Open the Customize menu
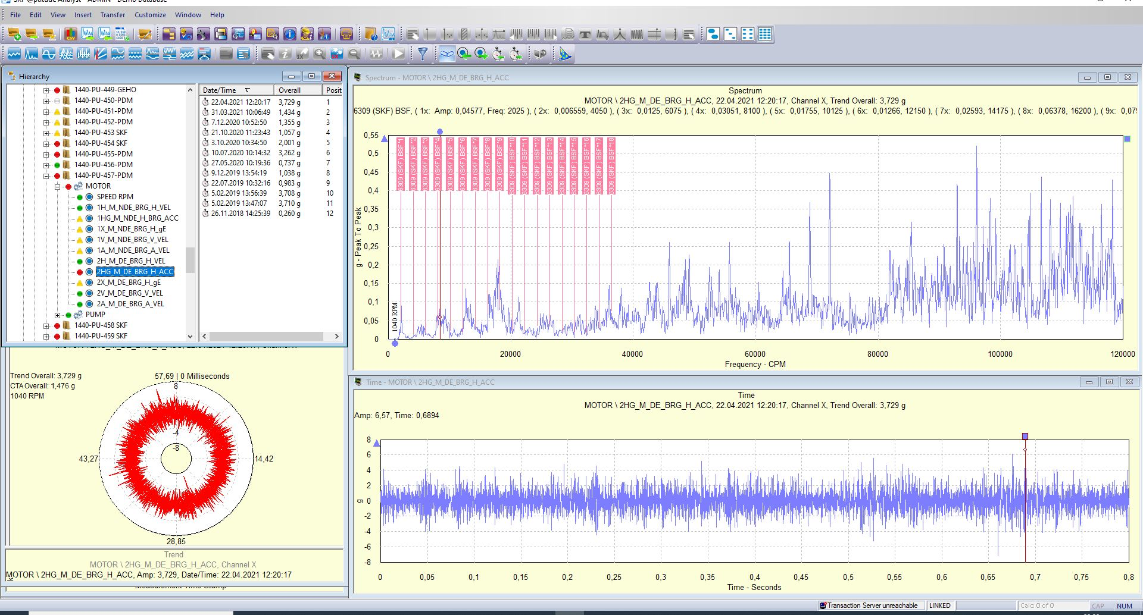Viewport: 1143px width, 615px height. (150, 15)
